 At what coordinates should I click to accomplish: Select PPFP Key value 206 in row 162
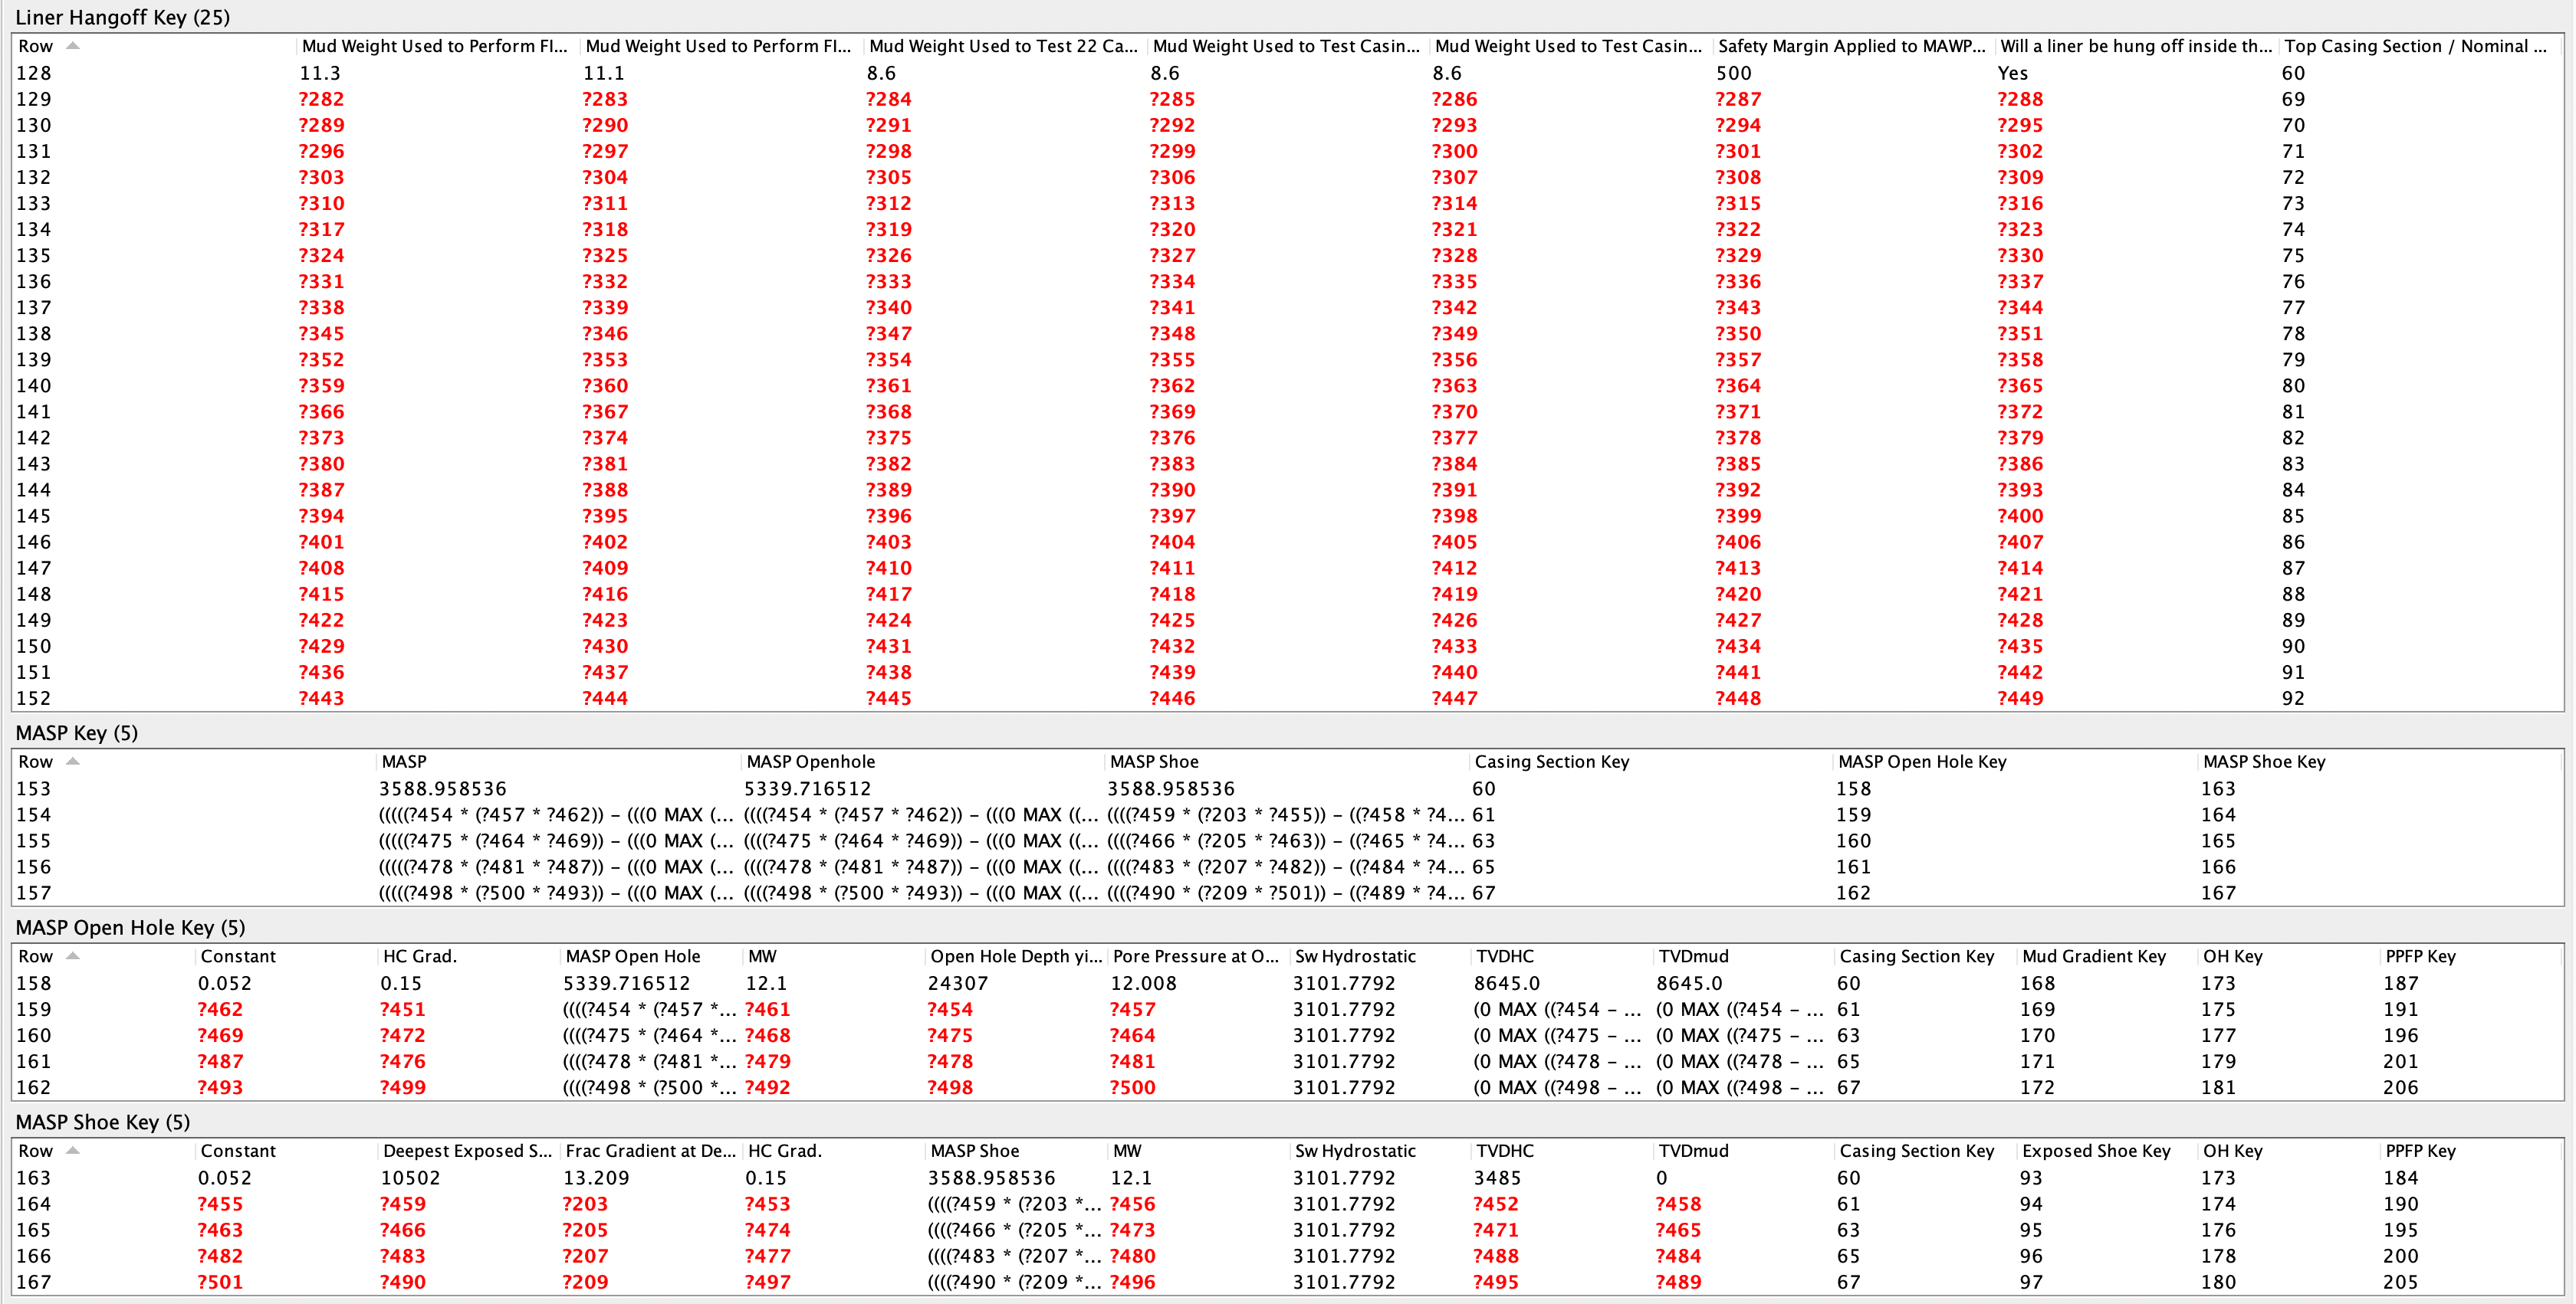pyautogui.click(x=2400, y=1087)
